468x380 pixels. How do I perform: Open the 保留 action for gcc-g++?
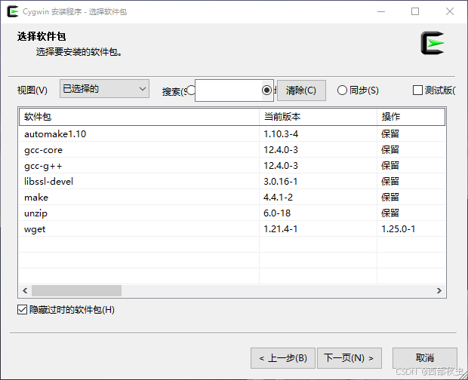390,165
